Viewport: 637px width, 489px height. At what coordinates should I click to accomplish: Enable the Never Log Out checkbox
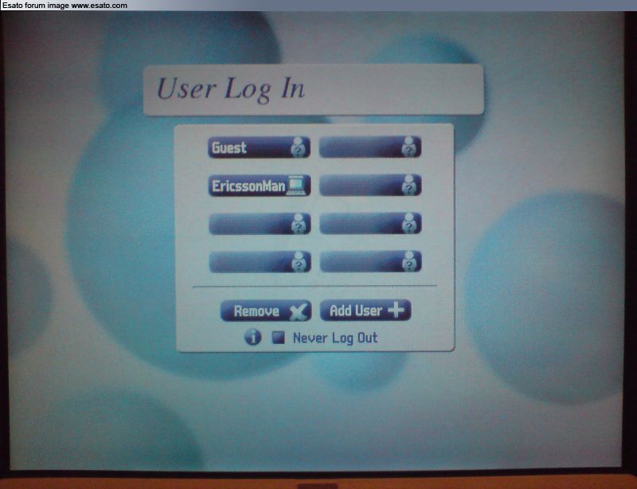pyautogui.click(x=278, y=338)
